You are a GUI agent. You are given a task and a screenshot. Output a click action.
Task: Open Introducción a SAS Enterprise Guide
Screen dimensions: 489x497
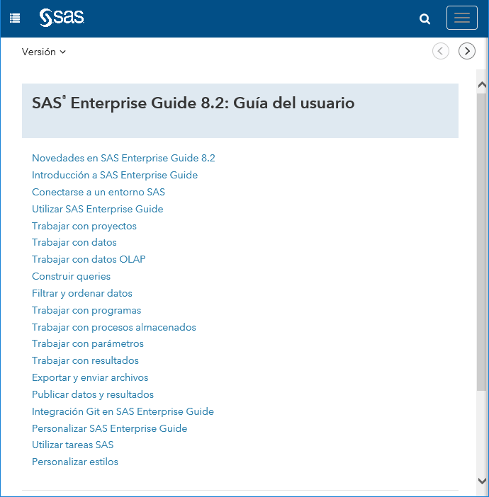click(115, 175)
